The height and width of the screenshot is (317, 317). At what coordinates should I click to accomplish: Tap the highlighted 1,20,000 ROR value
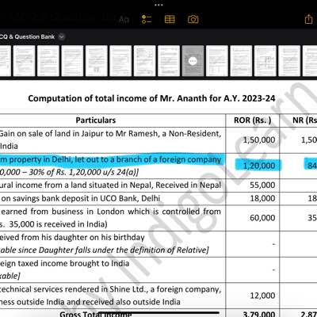point(259,166)
